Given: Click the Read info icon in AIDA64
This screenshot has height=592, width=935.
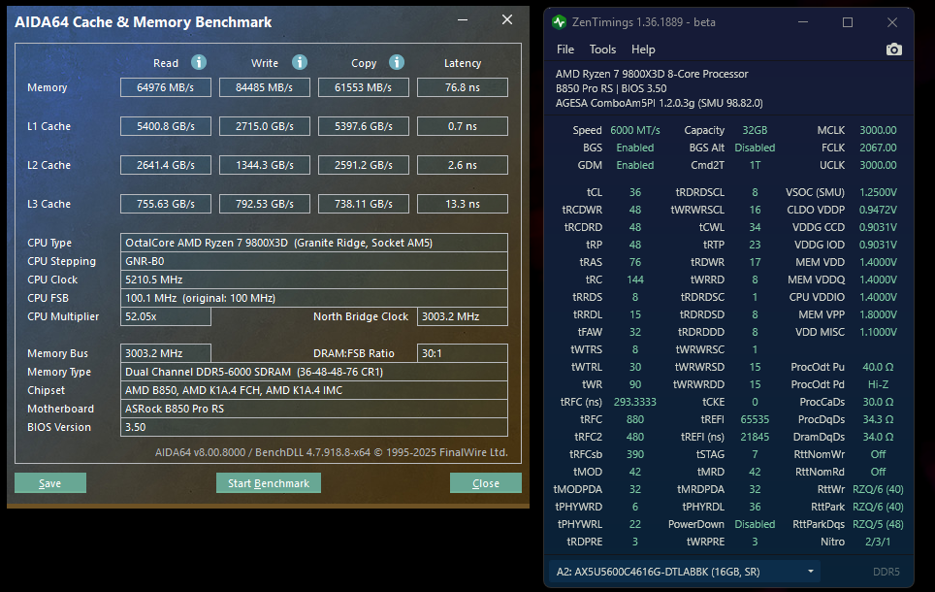Looking at the screenshot, I should [x=199, y=62].
